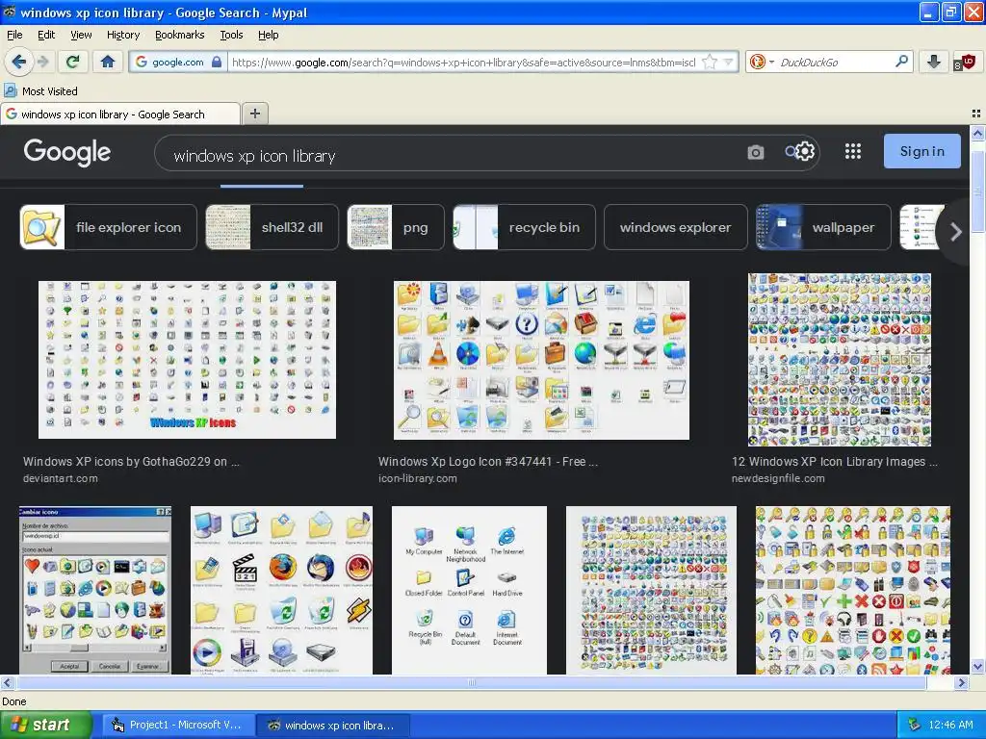This screenshot has height=739, width=986.
Task: Filter by 'shell32 dll' chip
Action: pyautogui.click(x=272, y=227)
